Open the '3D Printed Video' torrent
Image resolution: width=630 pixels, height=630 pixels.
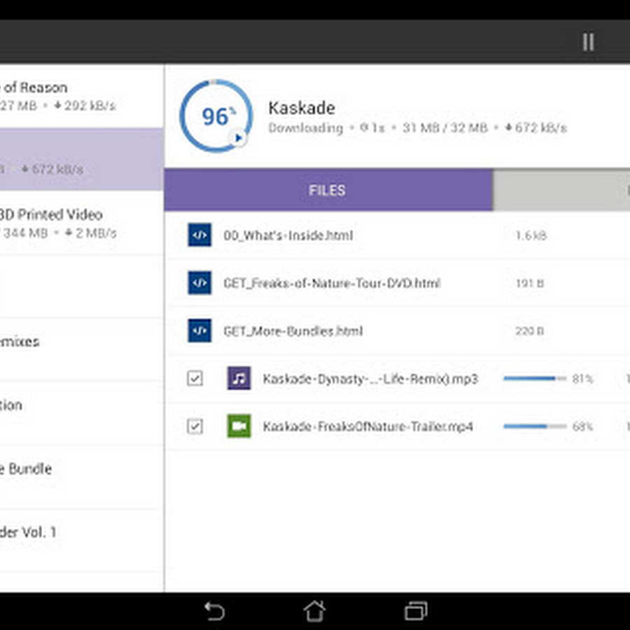pyautogui.click(x=82, y=223)
